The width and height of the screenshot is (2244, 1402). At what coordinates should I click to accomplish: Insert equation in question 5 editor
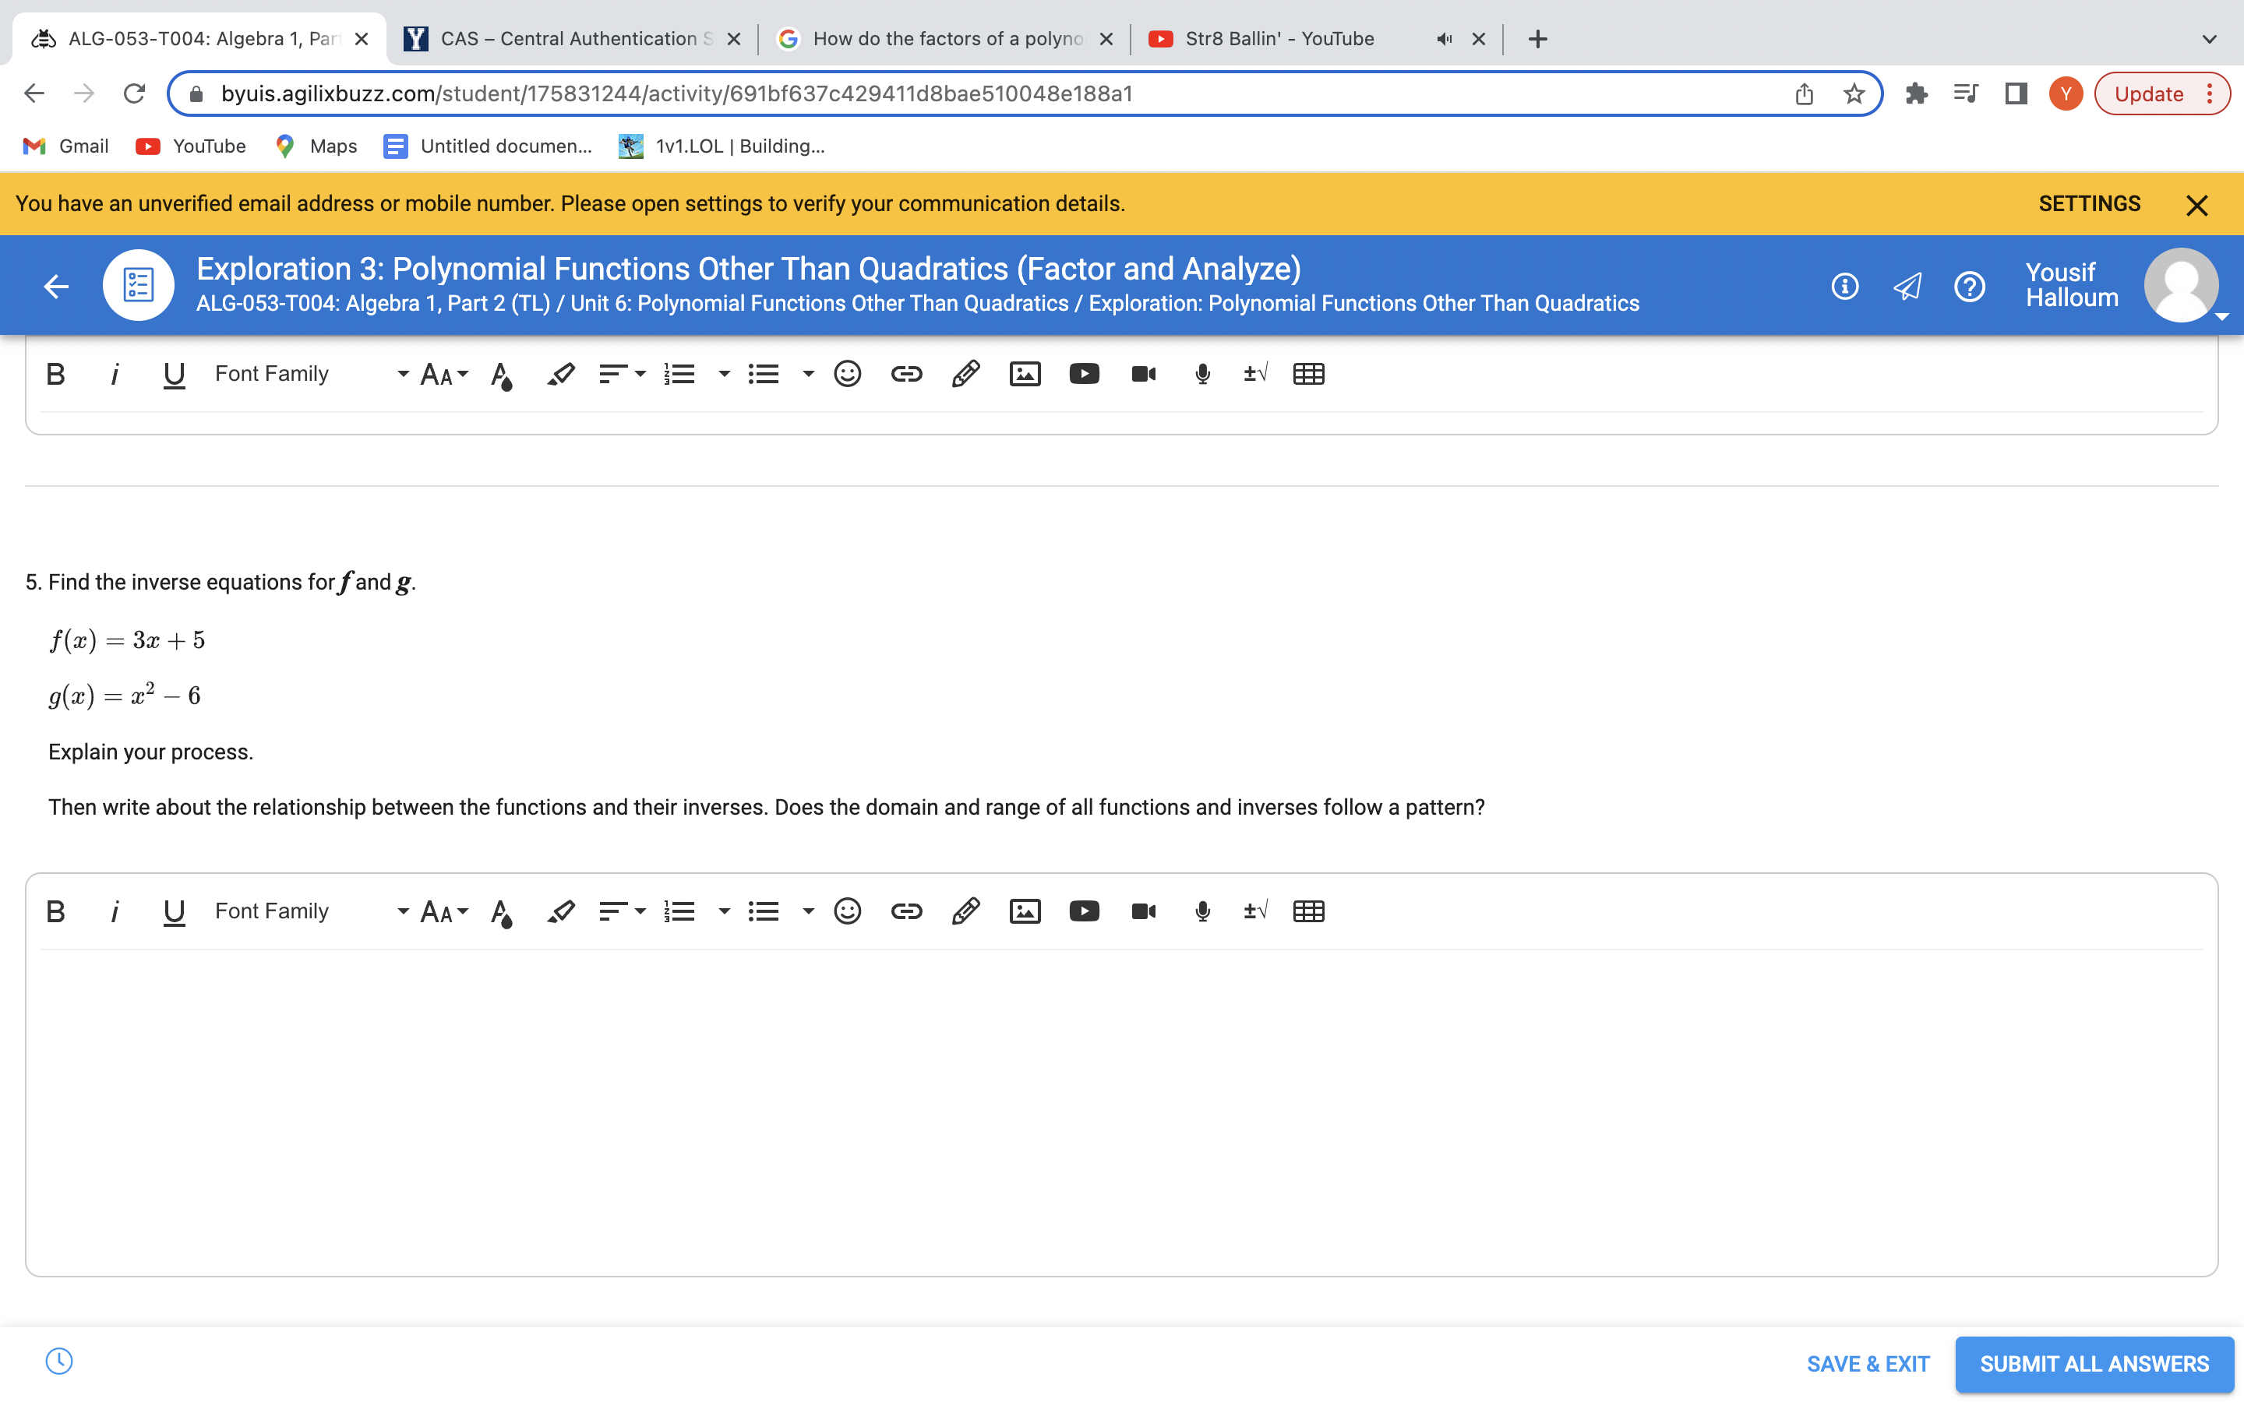[x=1254, y=911]
